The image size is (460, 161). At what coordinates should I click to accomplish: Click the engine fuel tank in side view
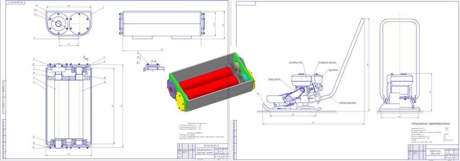pos(301,78)
